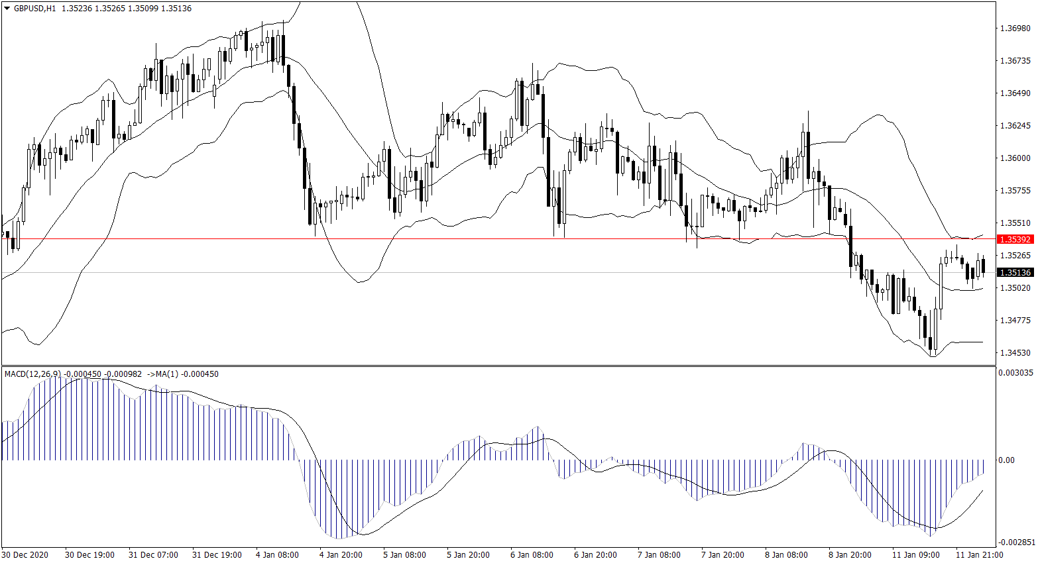The width and height of the screenshot is (1038, 563).
Task: Select the gray current price line
Action: click(x=464, y=272)
